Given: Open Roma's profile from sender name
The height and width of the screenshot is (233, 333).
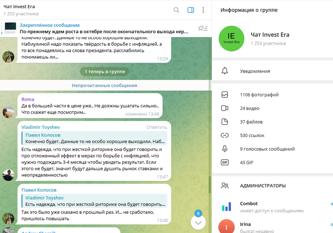Looking at the screenshot, I should (28, 99).
